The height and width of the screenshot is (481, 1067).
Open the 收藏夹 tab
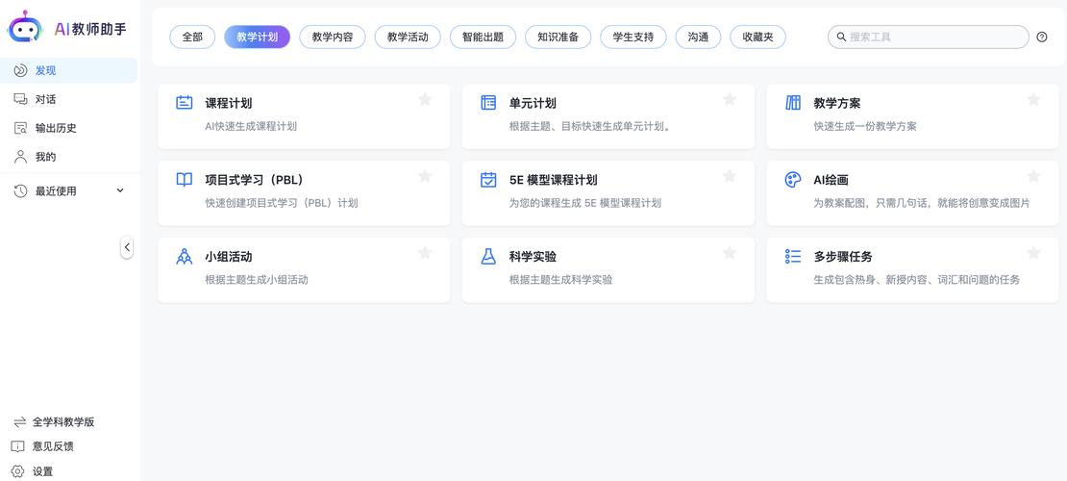point(758,38)
